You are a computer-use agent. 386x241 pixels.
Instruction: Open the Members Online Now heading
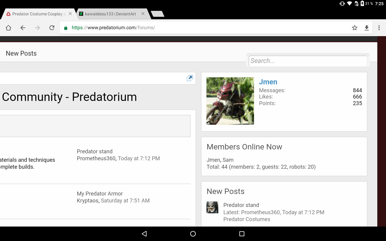pyautogui.click(x=244, y=147)
